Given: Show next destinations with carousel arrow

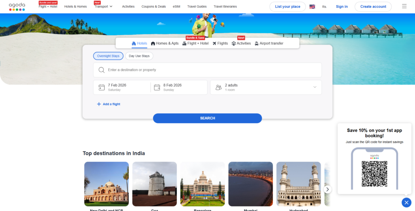Looking at the screenshot, I should pyautogui.click(x=327, y=189).
